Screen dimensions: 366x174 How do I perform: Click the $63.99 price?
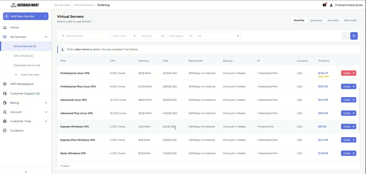(x=323, y=113)
